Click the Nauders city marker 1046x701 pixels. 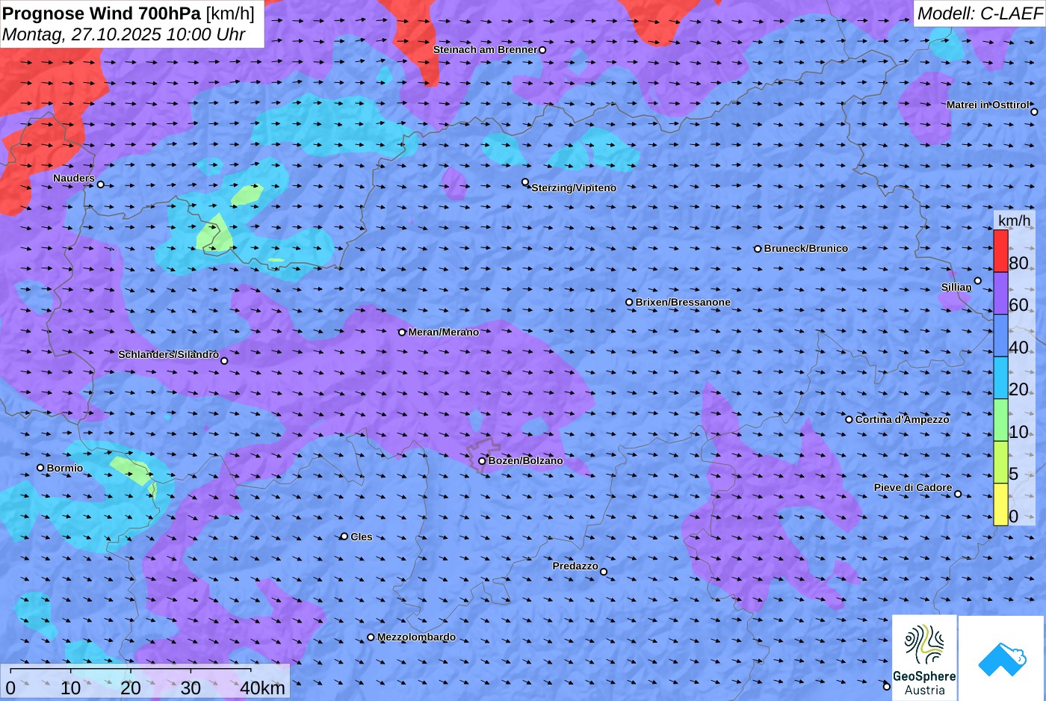pyautogui.click(x=101, y=185)
